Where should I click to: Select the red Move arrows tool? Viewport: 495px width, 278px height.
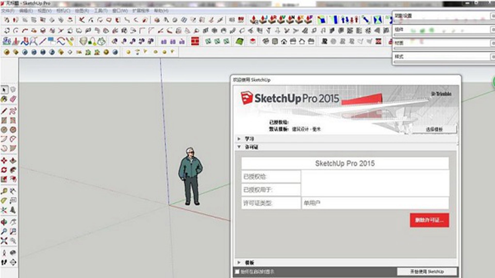click(4, 161)
